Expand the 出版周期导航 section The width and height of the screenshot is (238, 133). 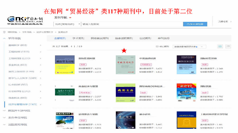click(4, 125)
